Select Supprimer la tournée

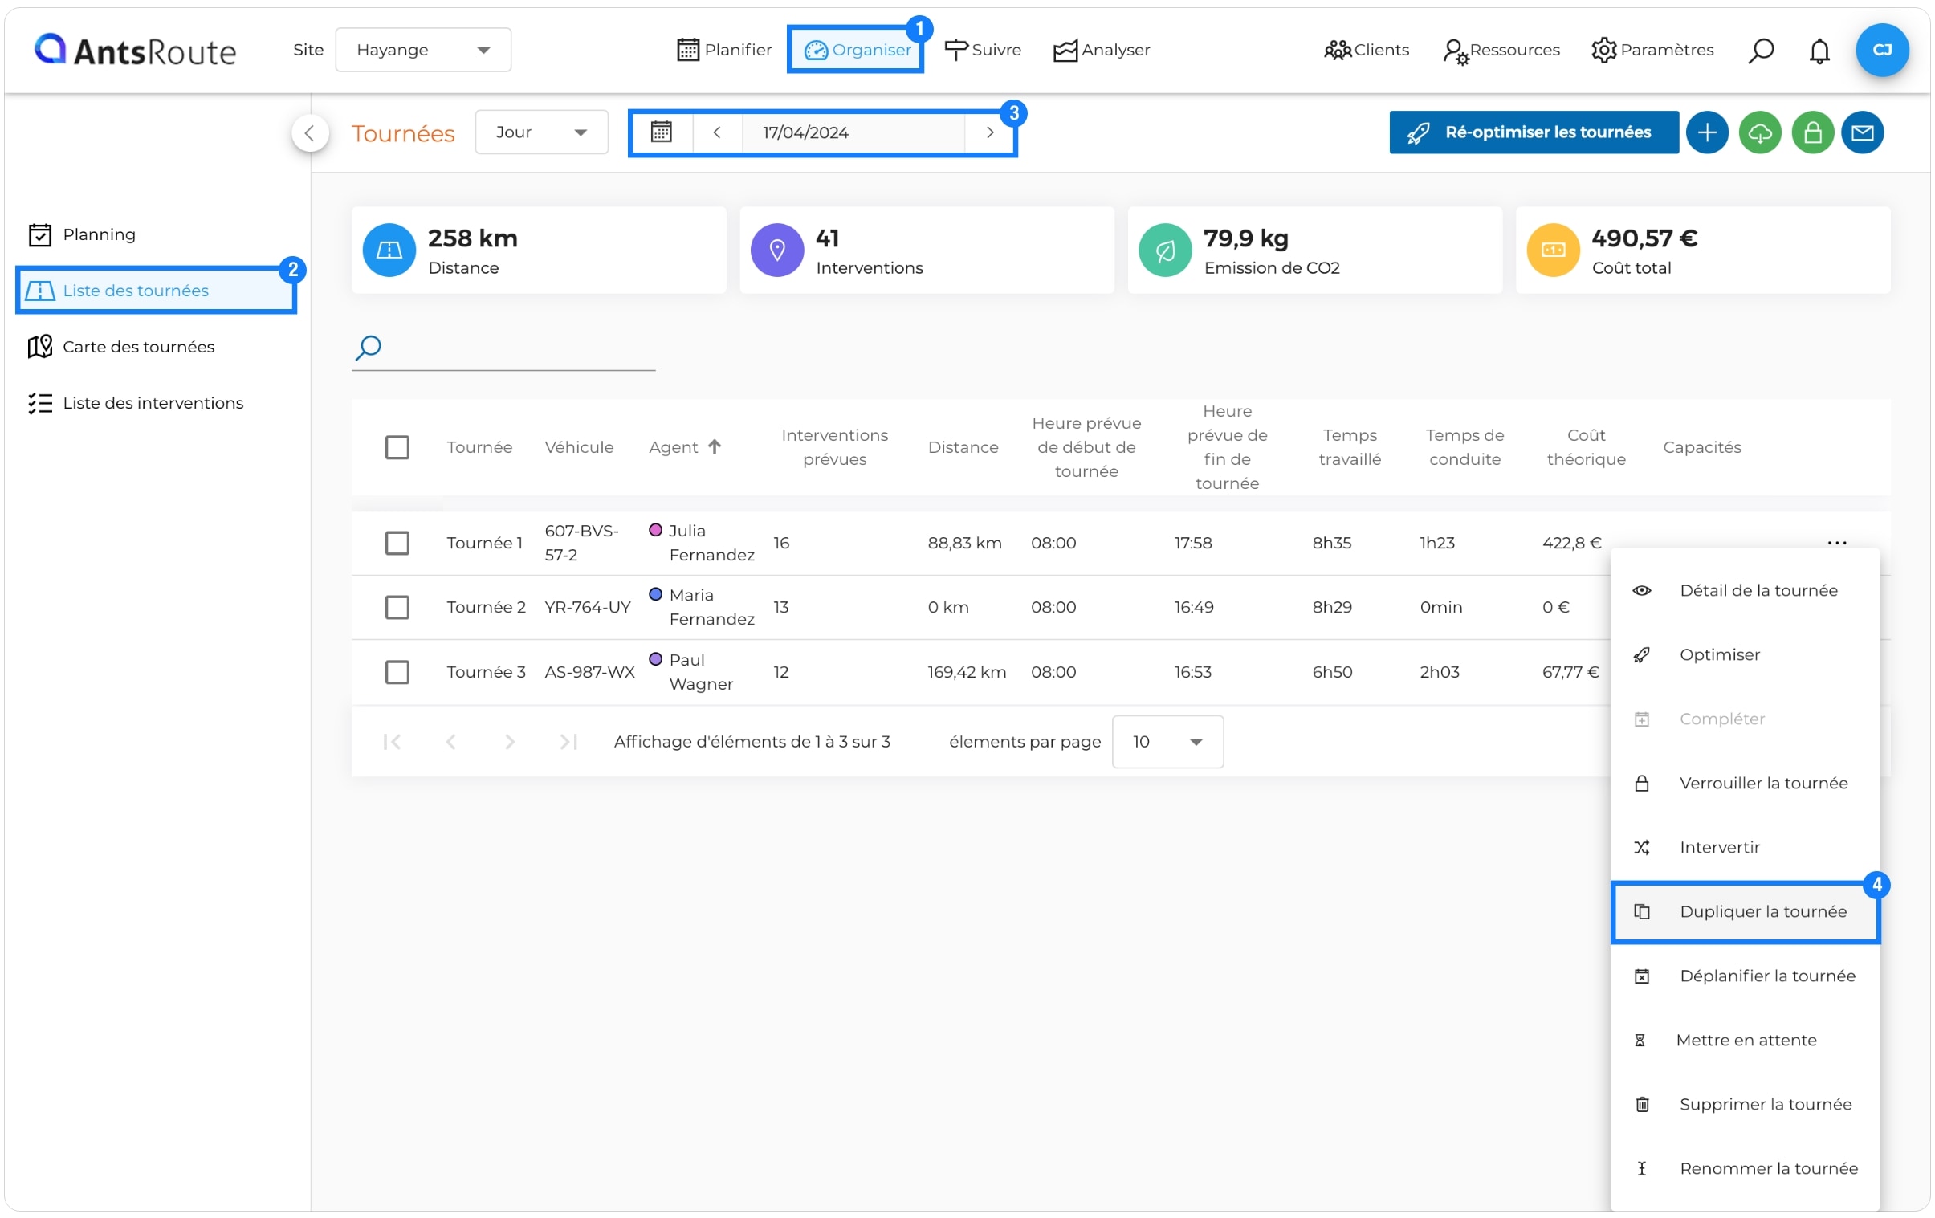click(1745, 1105)
